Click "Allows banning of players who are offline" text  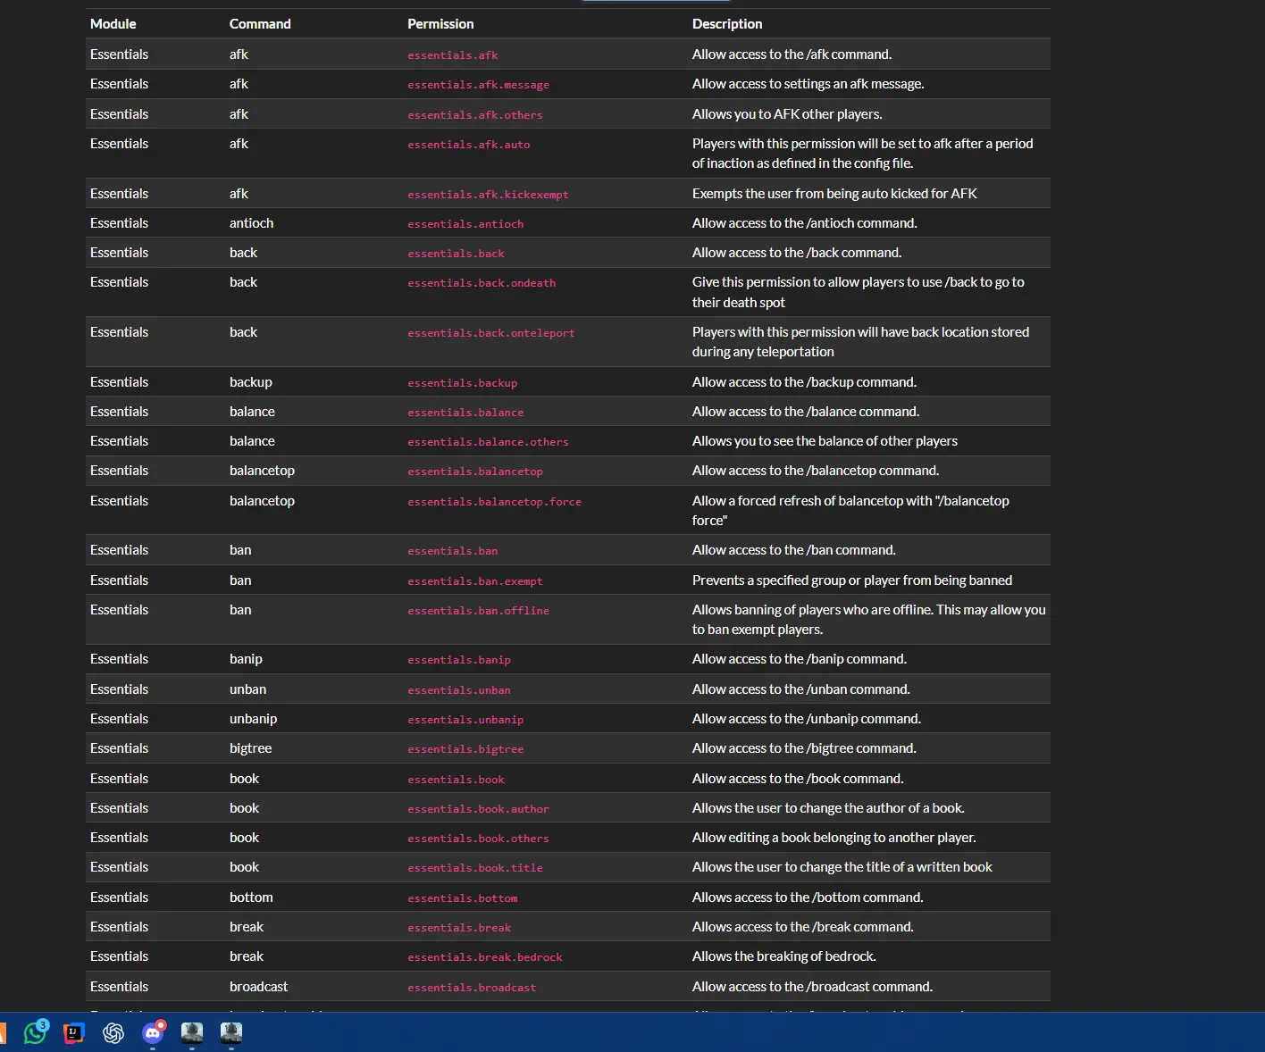pos(869,620)
